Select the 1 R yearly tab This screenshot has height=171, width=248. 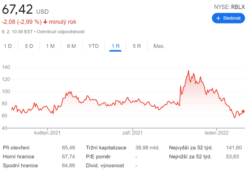click(116, 46)
